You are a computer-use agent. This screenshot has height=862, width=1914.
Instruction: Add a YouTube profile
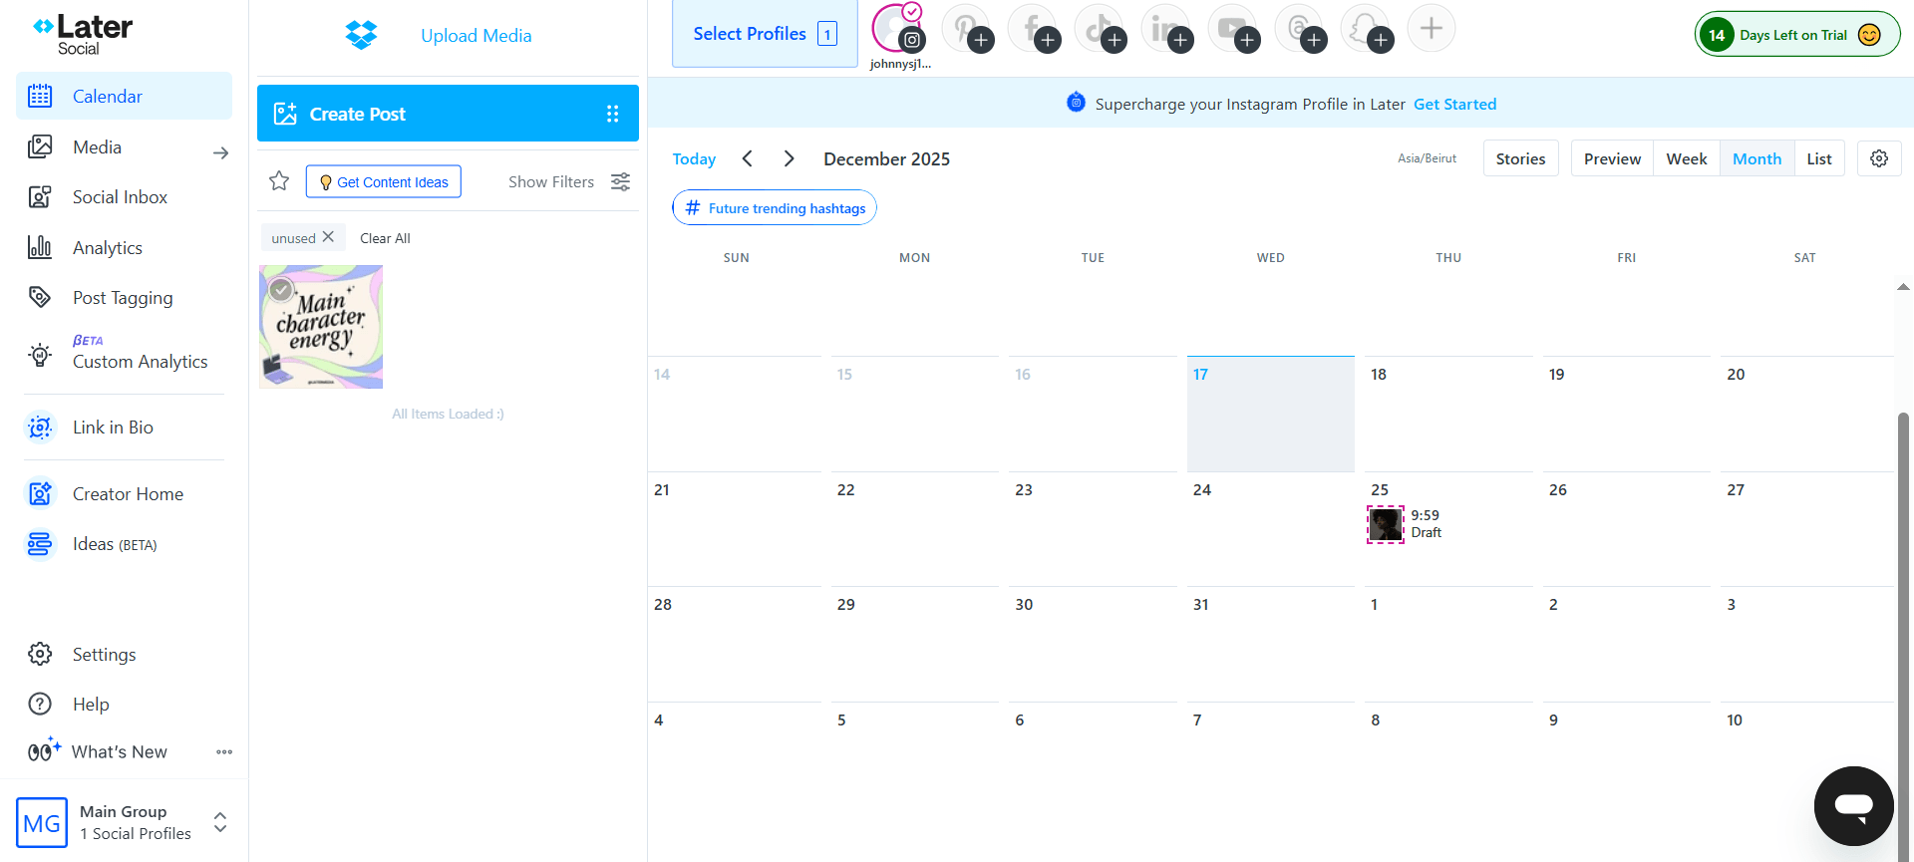point(1233,29)
